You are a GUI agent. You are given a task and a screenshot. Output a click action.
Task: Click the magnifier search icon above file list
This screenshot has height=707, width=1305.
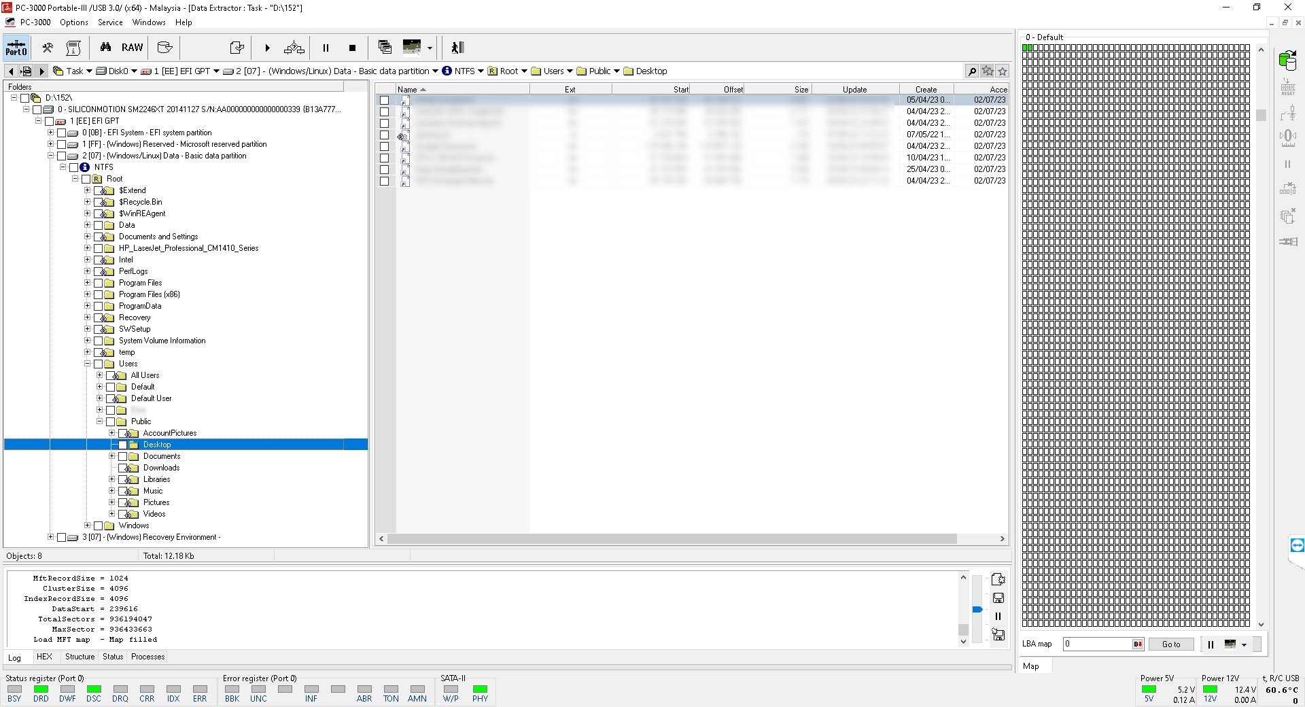pos(972,71)
